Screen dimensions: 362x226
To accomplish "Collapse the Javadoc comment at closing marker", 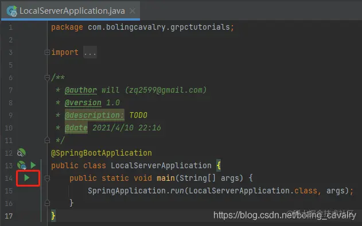I will [x=47, y=140].
